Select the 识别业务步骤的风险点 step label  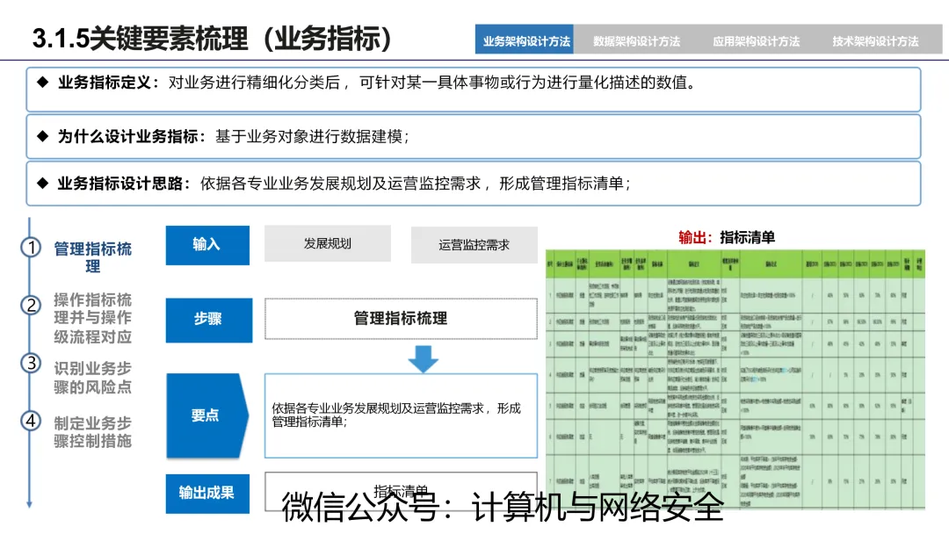pos(92,378)
